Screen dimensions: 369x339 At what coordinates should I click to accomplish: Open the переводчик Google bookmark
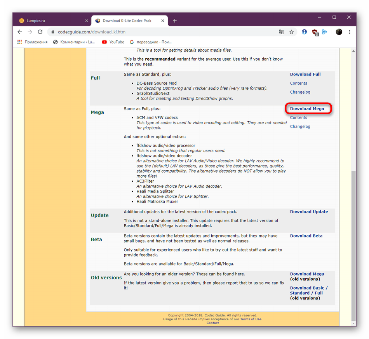tap(151, 42)
